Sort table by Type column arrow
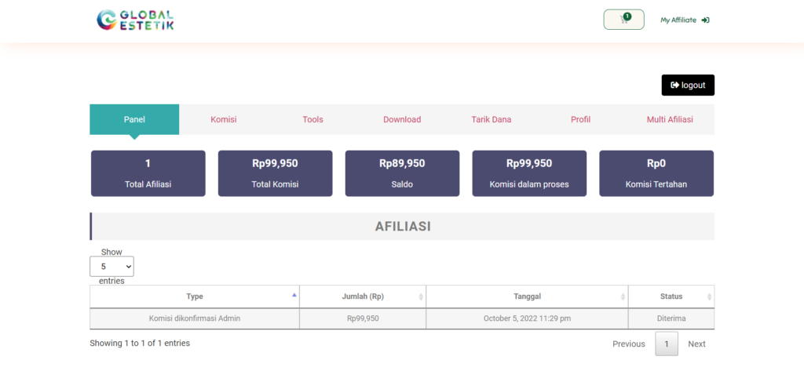Image resolution: width=804 pixels, height=382 pixels. click(x=294, y=296)
